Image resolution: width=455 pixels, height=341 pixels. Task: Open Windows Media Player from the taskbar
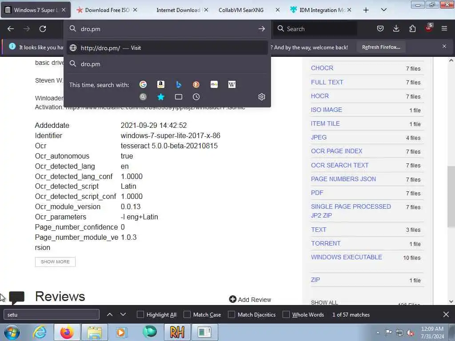122,332
